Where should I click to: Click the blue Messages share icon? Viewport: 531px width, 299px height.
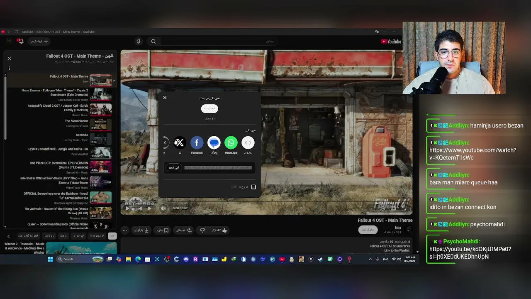214,143
